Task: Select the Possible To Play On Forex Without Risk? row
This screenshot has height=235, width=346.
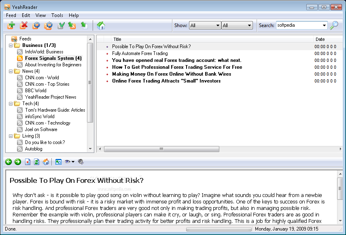Action: pyautogui.click(x=220, y=47)
